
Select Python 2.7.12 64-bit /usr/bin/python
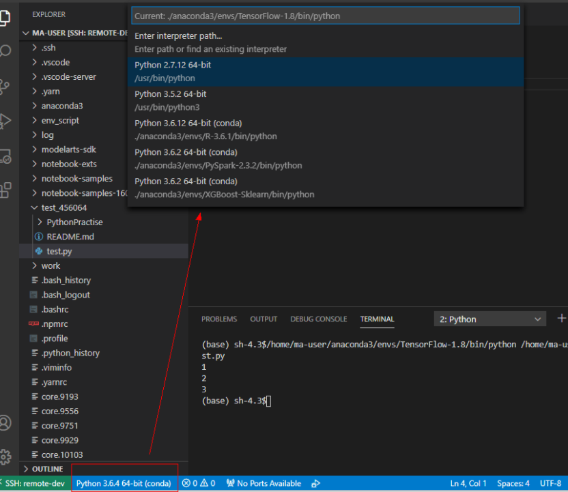[x=325, y=72]
